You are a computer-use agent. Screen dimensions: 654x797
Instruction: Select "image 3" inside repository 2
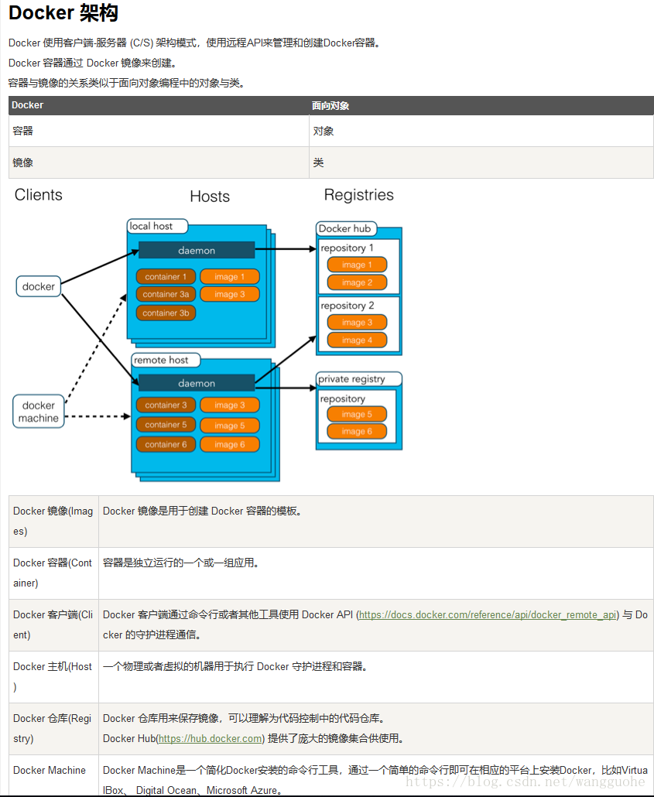point(357,322)
